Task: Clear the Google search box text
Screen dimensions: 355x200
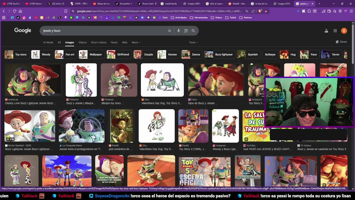Action: (169, 31)
